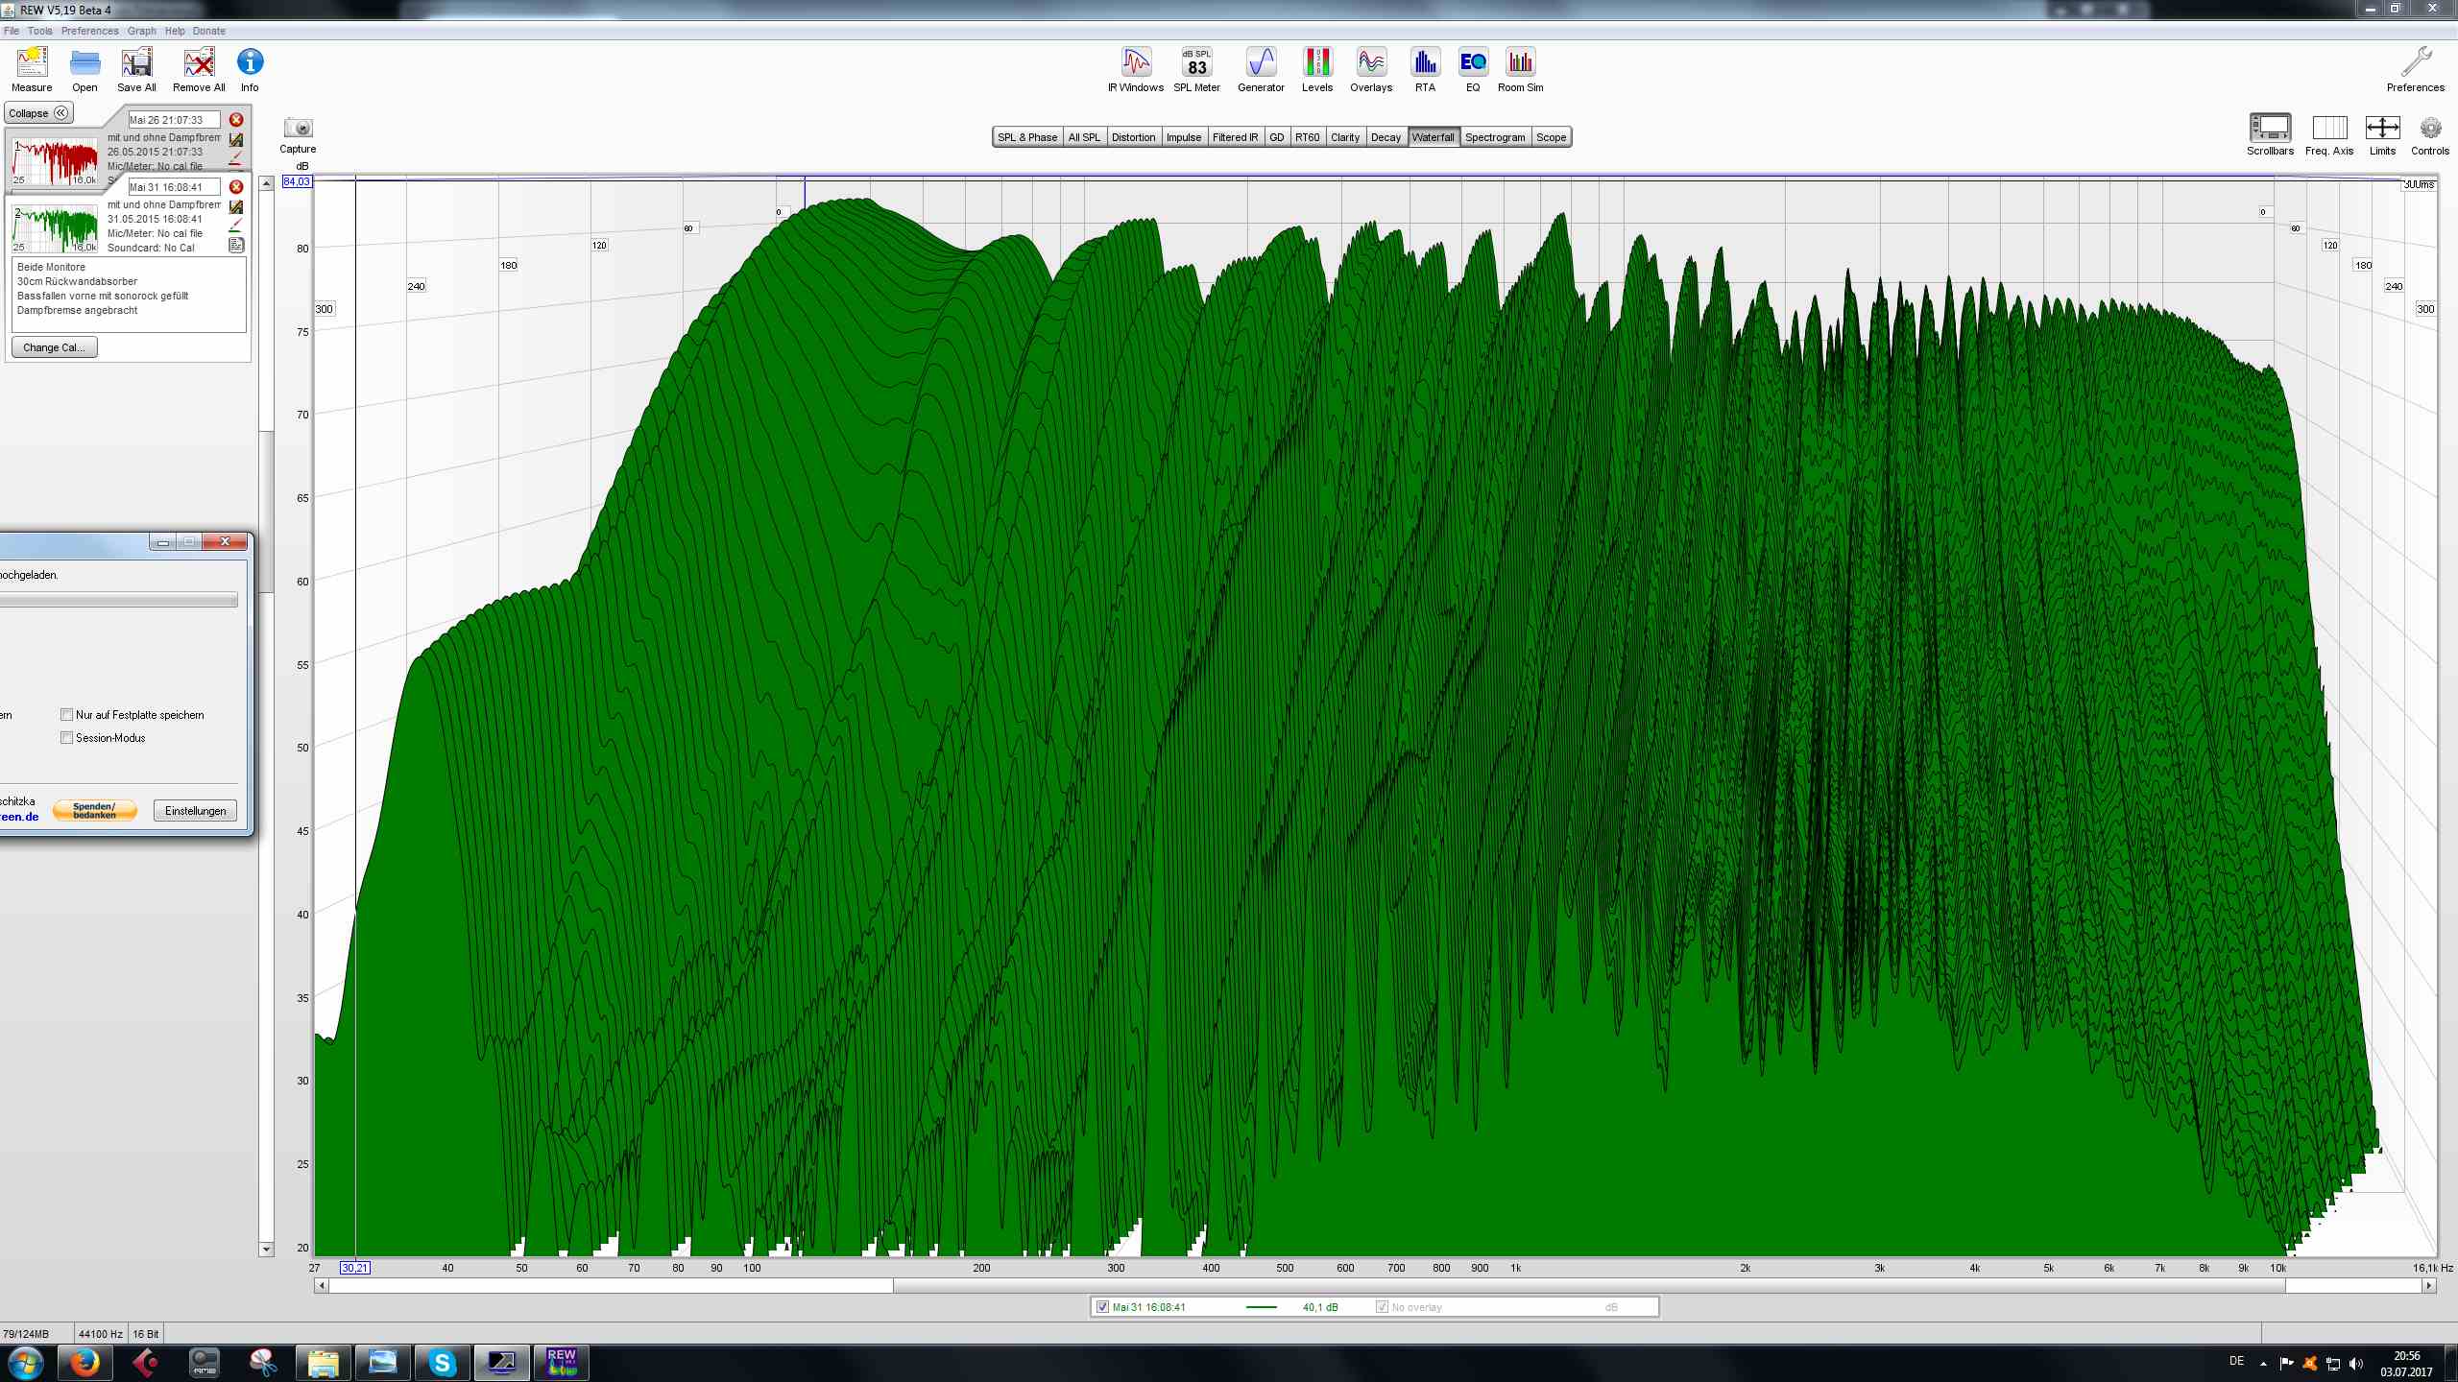Toggle notes icon for Mai 31 measurement

[236, 245]
